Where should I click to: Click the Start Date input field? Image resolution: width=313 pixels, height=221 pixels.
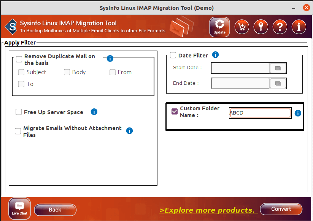[x=240, y=68]
